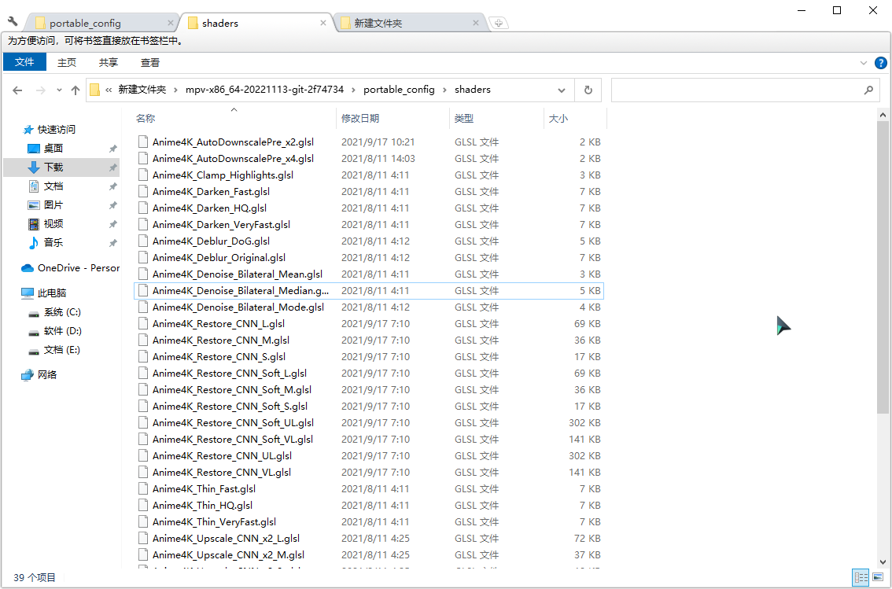Open the 共享 ribbon tab
892x589 pixels.
(108, 63)
